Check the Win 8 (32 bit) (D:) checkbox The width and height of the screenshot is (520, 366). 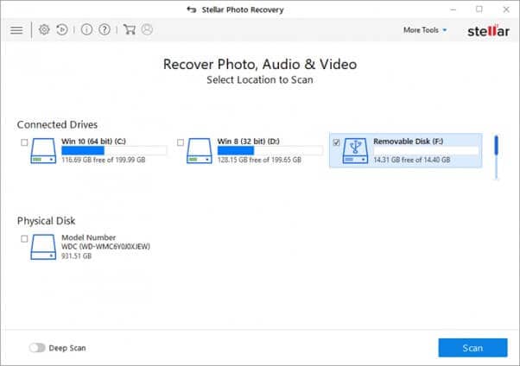tap(181, 142)
